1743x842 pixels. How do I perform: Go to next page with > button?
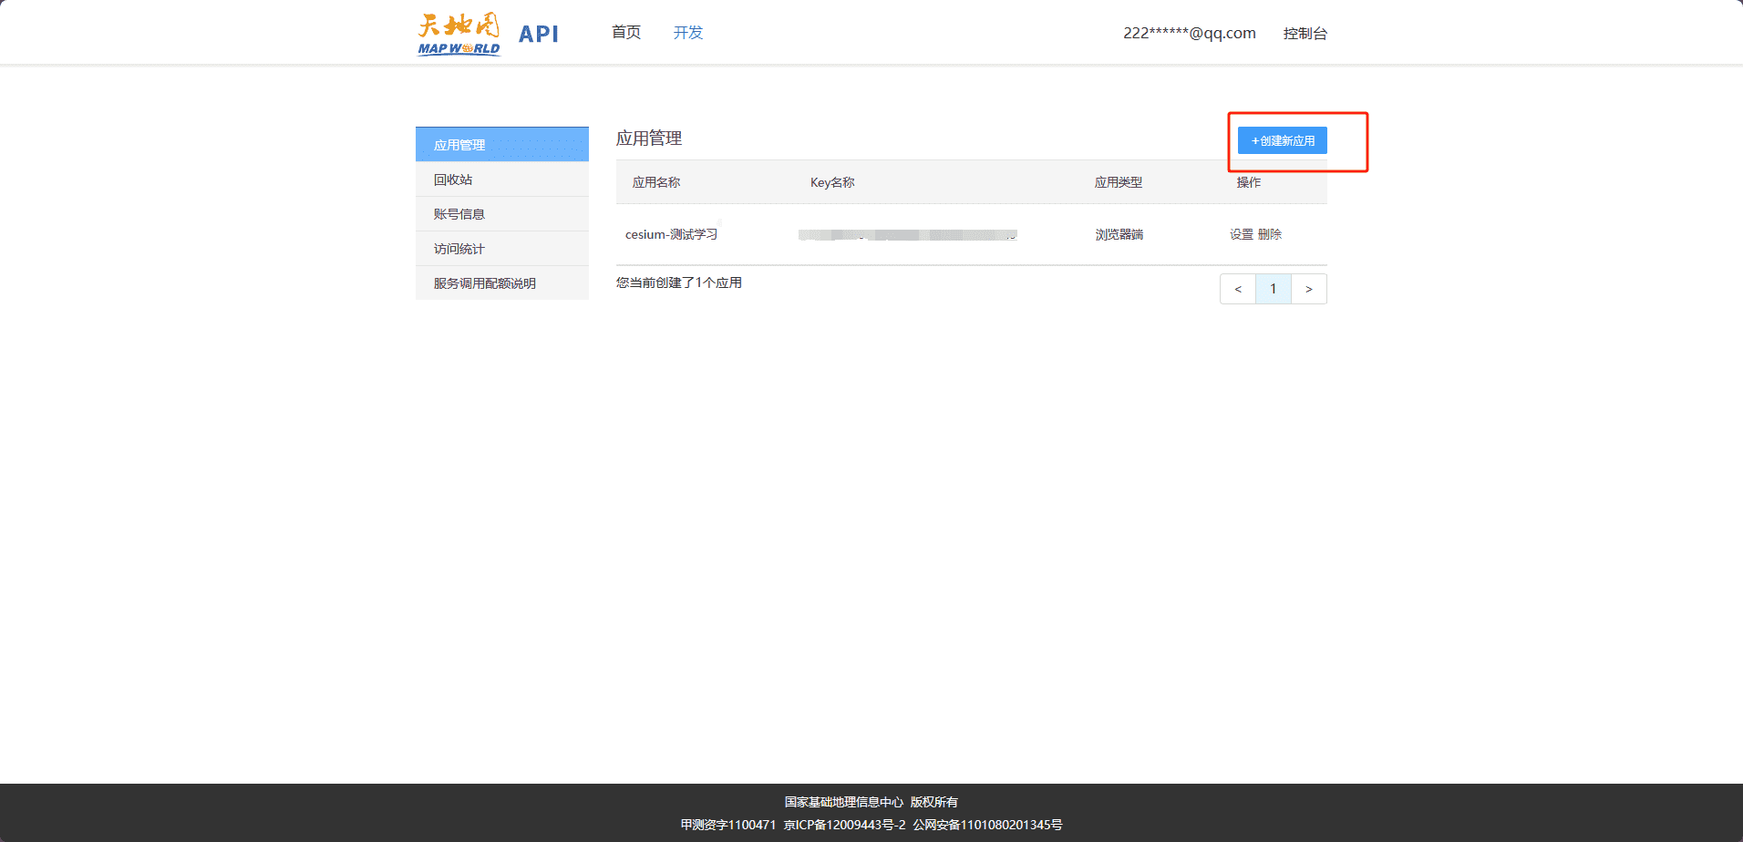coord(1309,289)
